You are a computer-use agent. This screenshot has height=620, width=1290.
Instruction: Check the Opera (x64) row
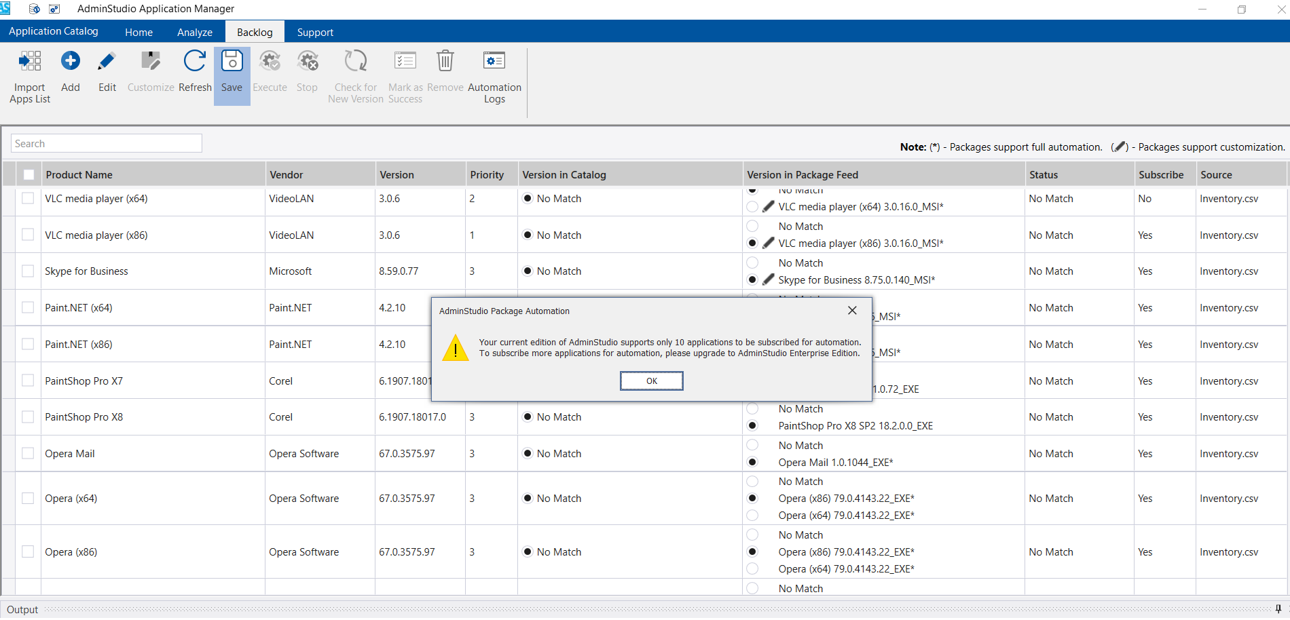(28, 499)
